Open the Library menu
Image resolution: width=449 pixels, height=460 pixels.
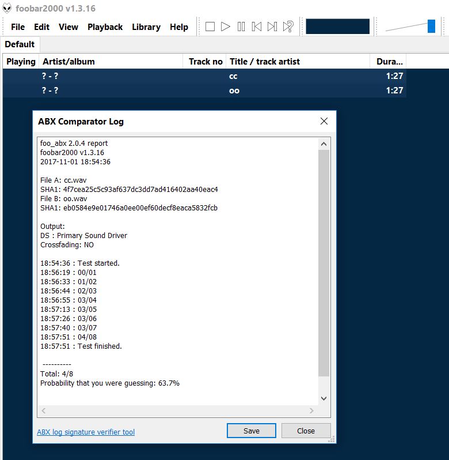coord(146,27)
